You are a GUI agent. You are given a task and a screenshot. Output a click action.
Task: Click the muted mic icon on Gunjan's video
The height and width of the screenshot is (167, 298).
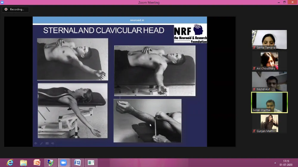click(x=254, y=131)
